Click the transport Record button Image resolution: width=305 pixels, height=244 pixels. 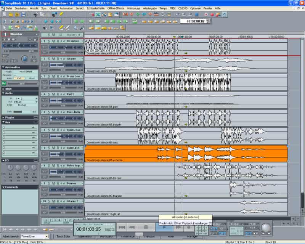tap(188, 227)
